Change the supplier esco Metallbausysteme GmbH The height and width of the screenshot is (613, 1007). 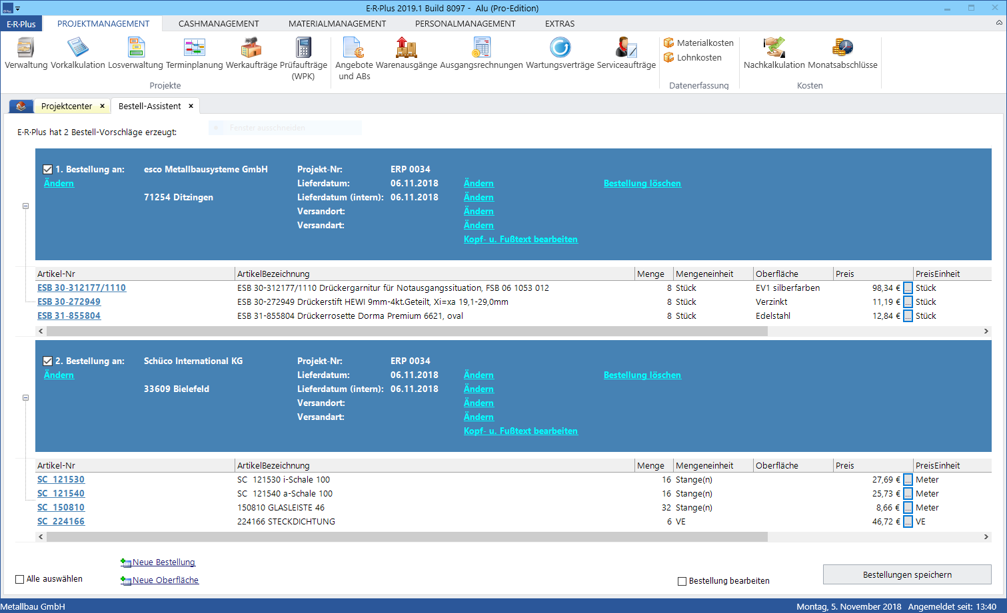pyautogui.click(x=59, y=183)
